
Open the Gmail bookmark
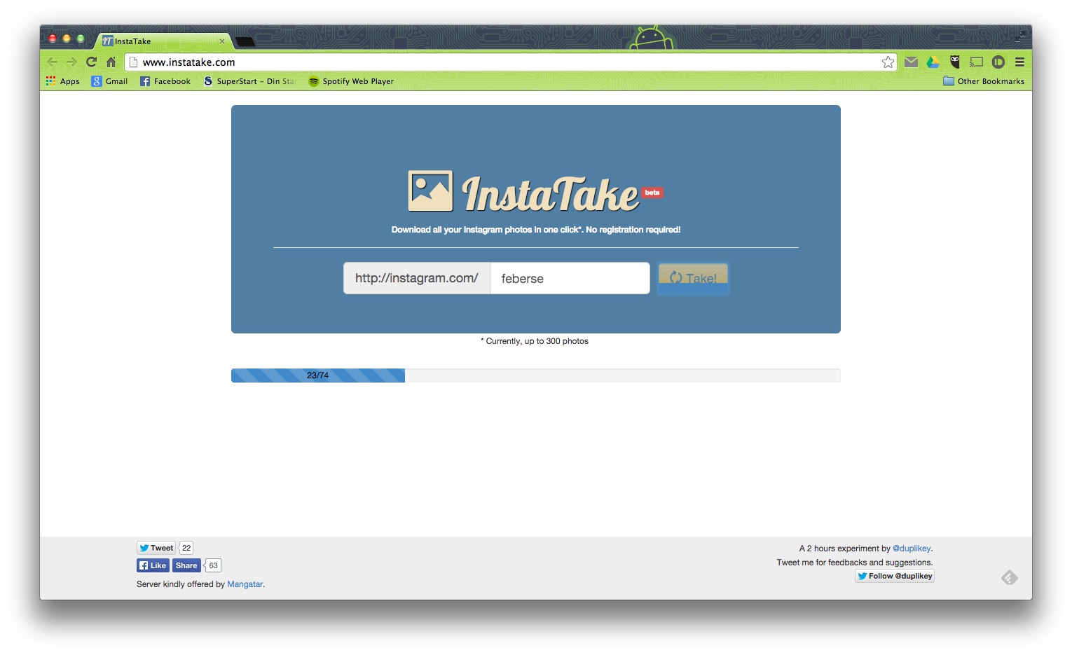(x=110, y=81)
